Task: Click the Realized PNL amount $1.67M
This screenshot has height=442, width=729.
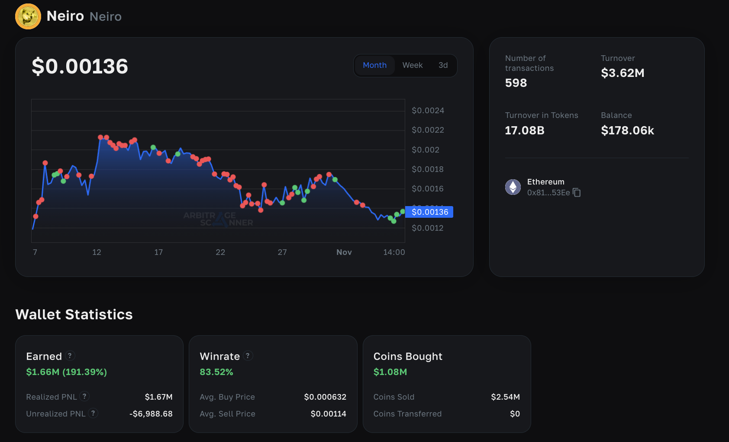Action: [158, 397]
